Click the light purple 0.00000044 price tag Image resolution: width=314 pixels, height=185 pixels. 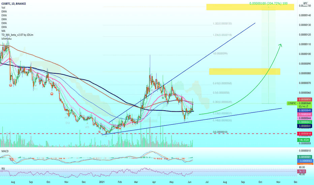[305, 118]
